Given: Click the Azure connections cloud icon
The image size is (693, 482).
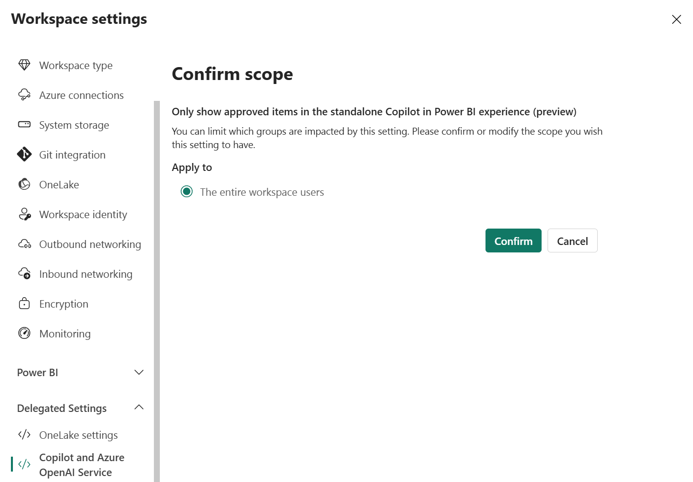Looking at the screenshot, I should pyautogui.click(x=24, y=95).
